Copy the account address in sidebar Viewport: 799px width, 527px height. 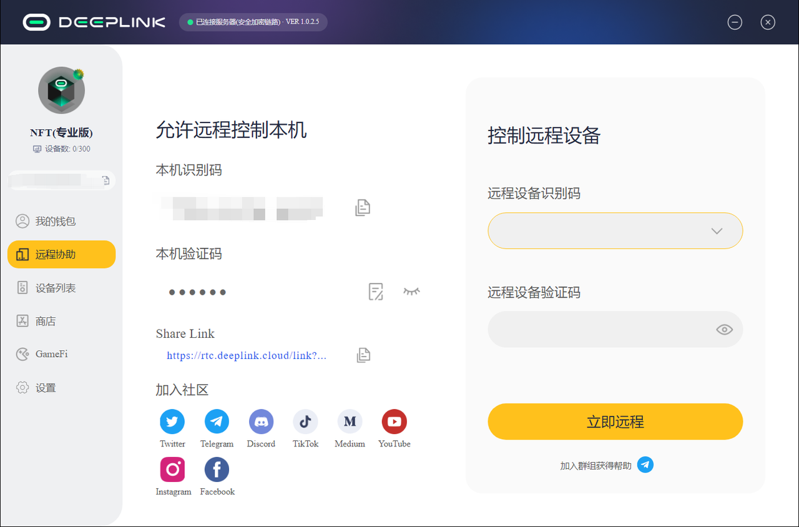tap(106, 180)
